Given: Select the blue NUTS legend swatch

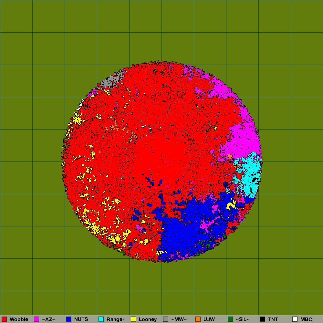Looking at the screenshot, I should pyautogui.click(x=69, y=319).
